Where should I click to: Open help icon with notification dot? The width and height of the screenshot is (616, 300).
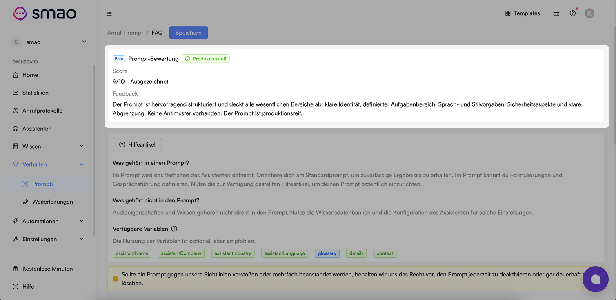click(573, 13)
